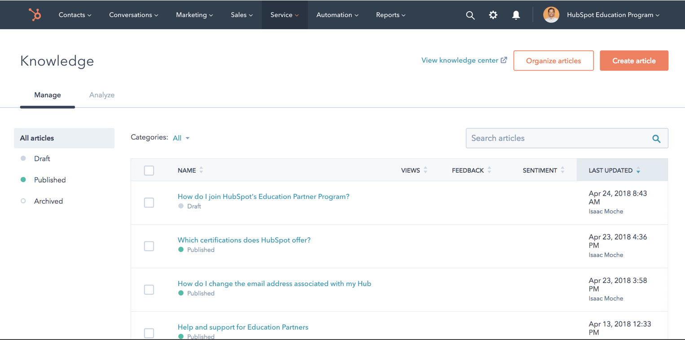The width and height of the screenshot is (685, 340).
Task: Open settings gear icon
Action: pyautogui.click(x=493, y=15)
